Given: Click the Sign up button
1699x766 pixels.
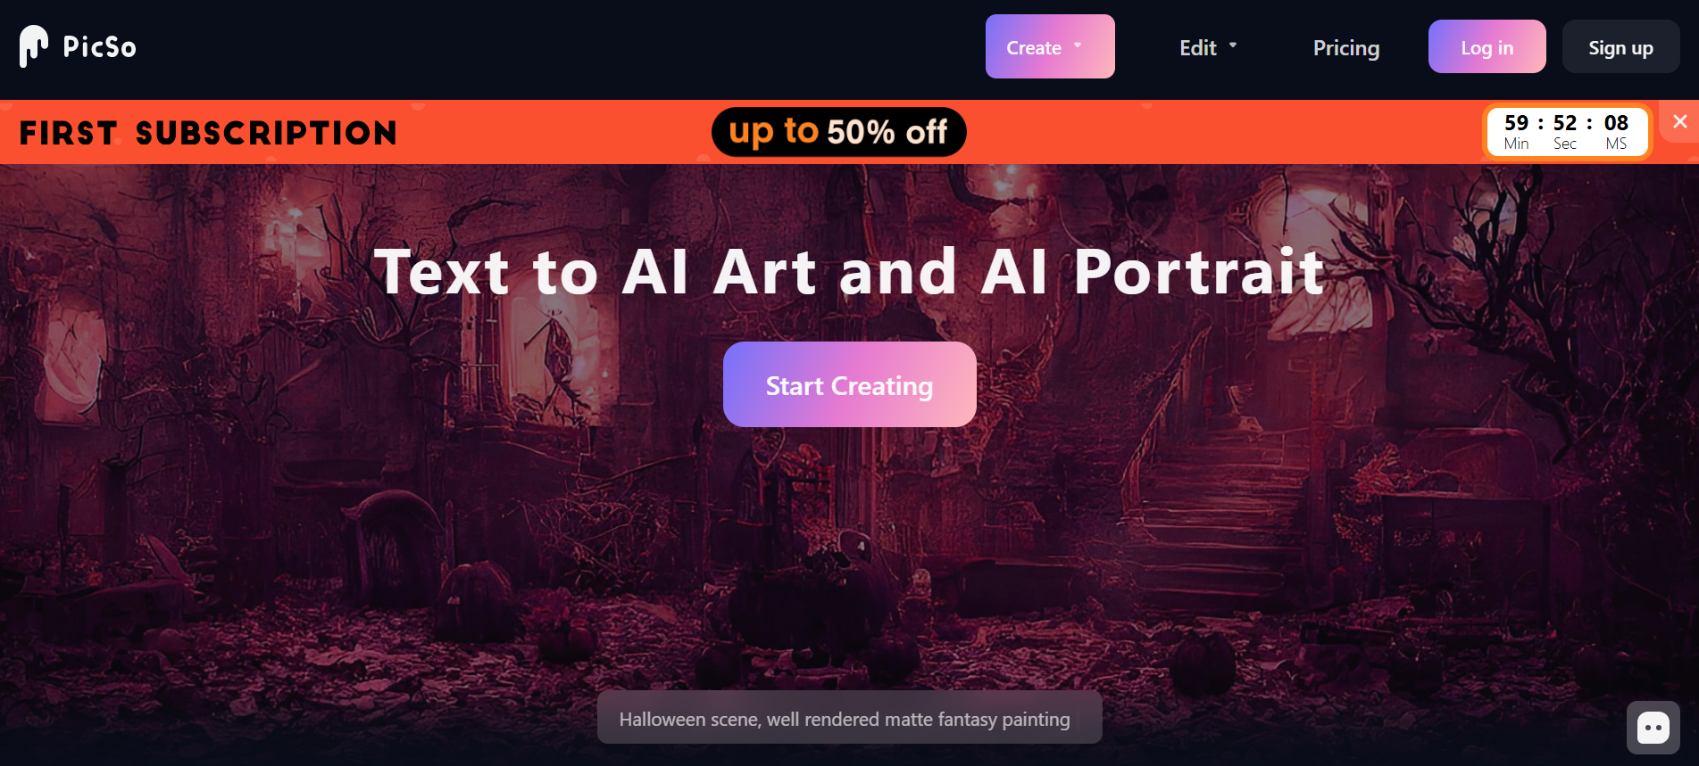Looking at the screenshot, I should pos(1620,46).
